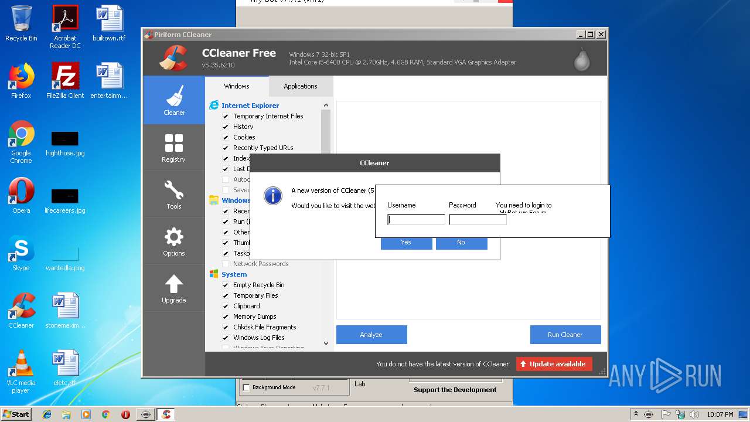This screenshot has width=750, height=422.
Task: Open builtown.rtf desktop file
Action: 109,23
